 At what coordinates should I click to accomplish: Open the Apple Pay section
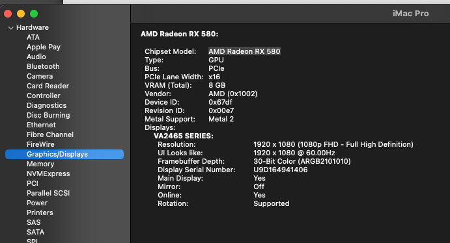44,47
